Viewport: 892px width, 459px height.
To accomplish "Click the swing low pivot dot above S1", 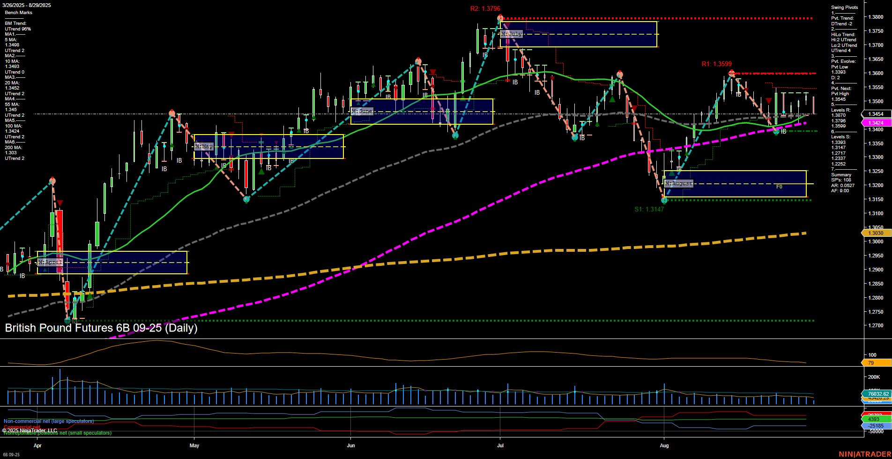I will pos(664,200).
